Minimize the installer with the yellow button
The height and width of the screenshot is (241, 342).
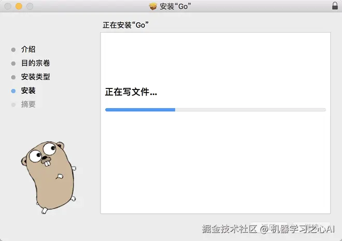19,6
